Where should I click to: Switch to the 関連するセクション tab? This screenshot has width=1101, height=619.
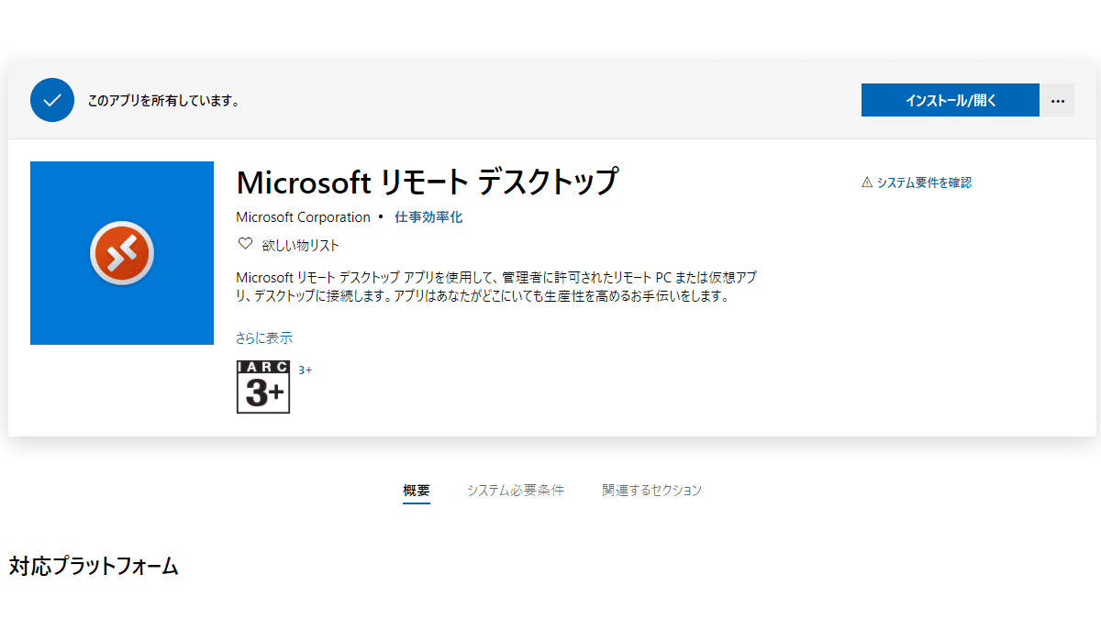point(651,490)
